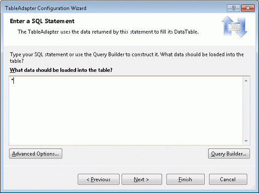Click Finish to complete the wizard
Screen dimensions: 259x193
click(x=185, y=179)
